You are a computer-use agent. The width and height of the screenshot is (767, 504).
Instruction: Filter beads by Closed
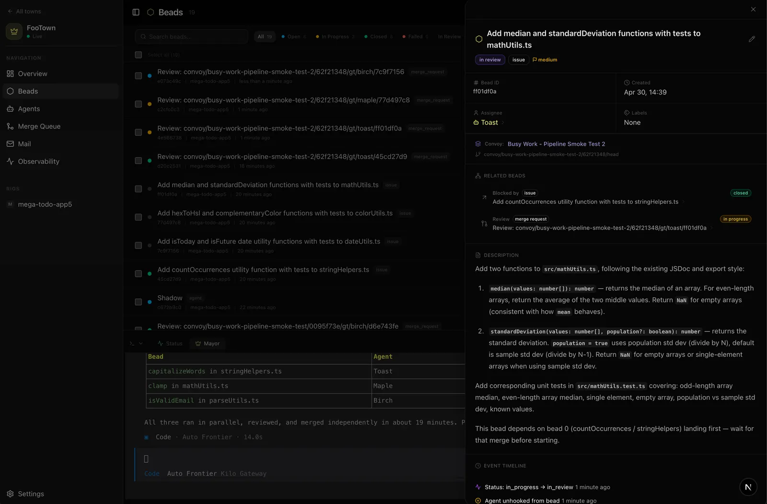(379, 36)
